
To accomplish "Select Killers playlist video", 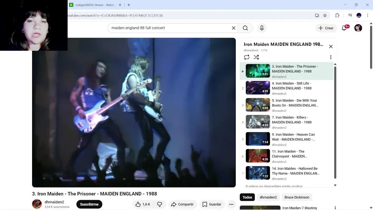I will click(x=286, y=122).
